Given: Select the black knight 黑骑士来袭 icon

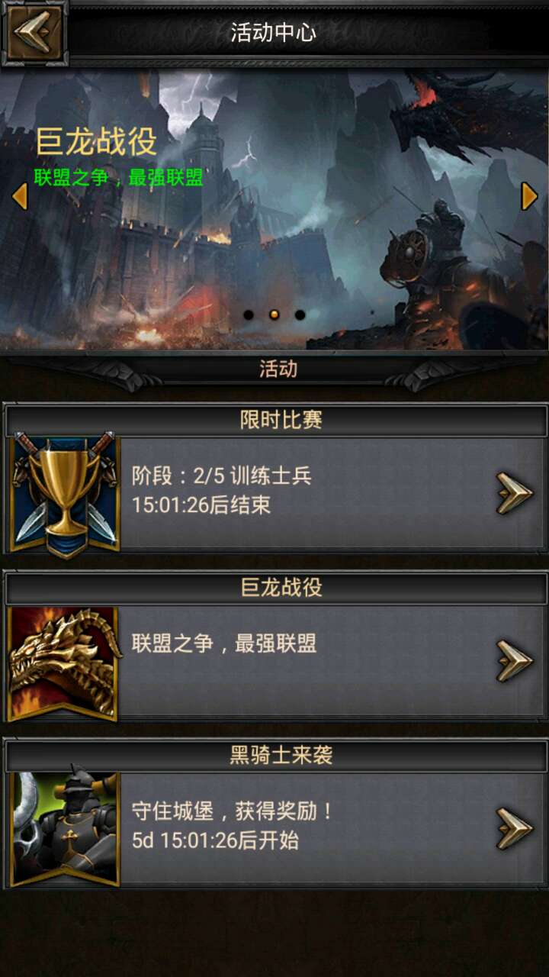Looking at the screenshot, I should tap(64, 829).
